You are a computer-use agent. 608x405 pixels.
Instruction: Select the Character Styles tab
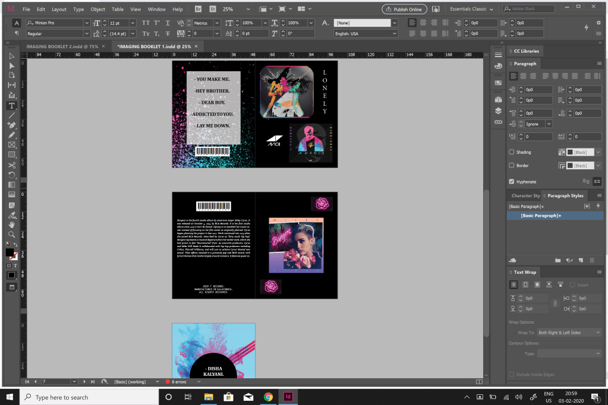pos(525,196)
